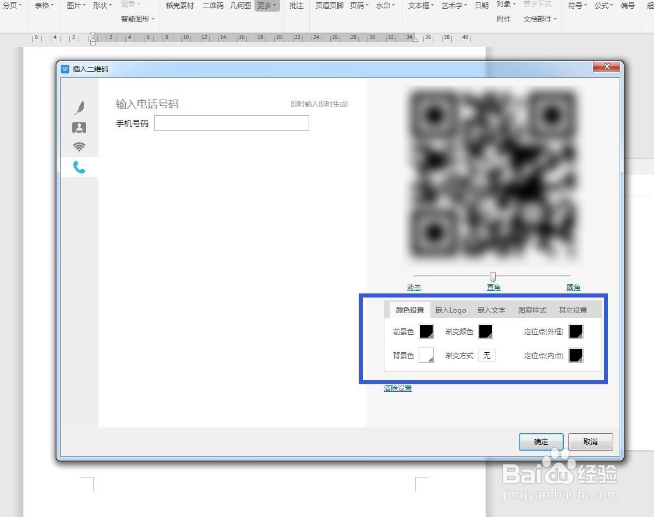The image size is (654, 517).
Task: Choose the 圆角 style link
Action: coord(574,288)
